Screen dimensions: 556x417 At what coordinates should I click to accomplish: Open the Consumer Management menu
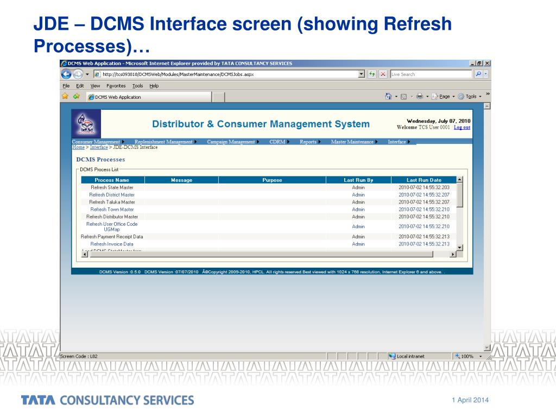[98, 142]
